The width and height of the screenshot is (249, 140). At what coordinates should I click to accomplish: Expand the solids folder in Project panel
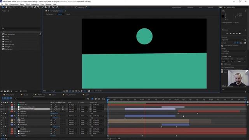[1, 39]
